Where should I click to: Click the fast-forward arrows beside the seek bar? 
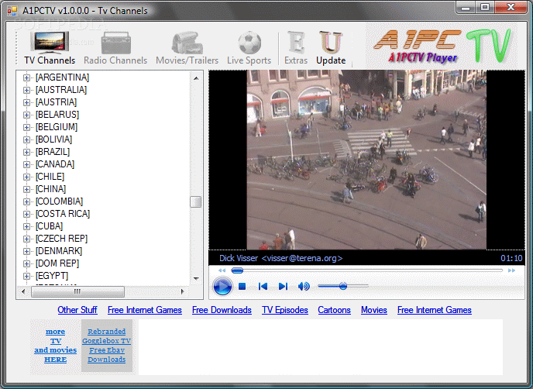click(511, 270)
